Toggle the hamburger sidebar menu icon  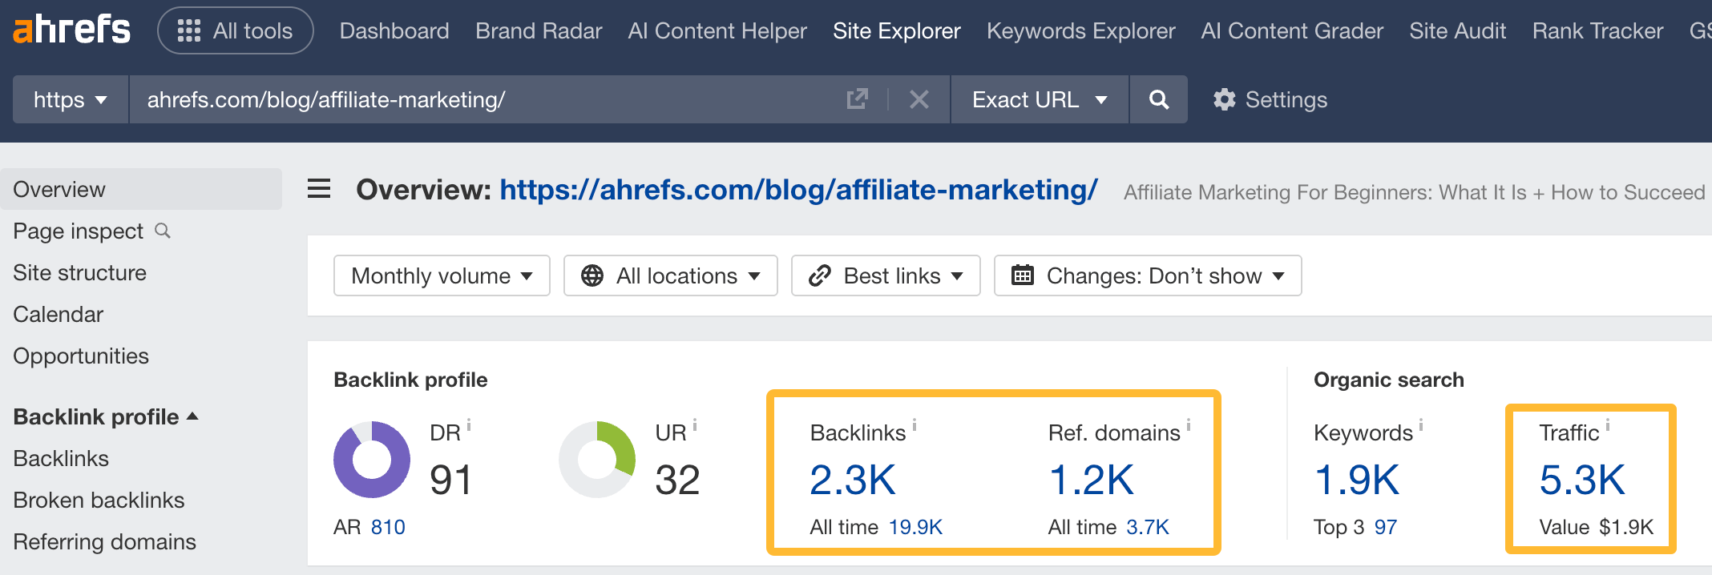319,189
